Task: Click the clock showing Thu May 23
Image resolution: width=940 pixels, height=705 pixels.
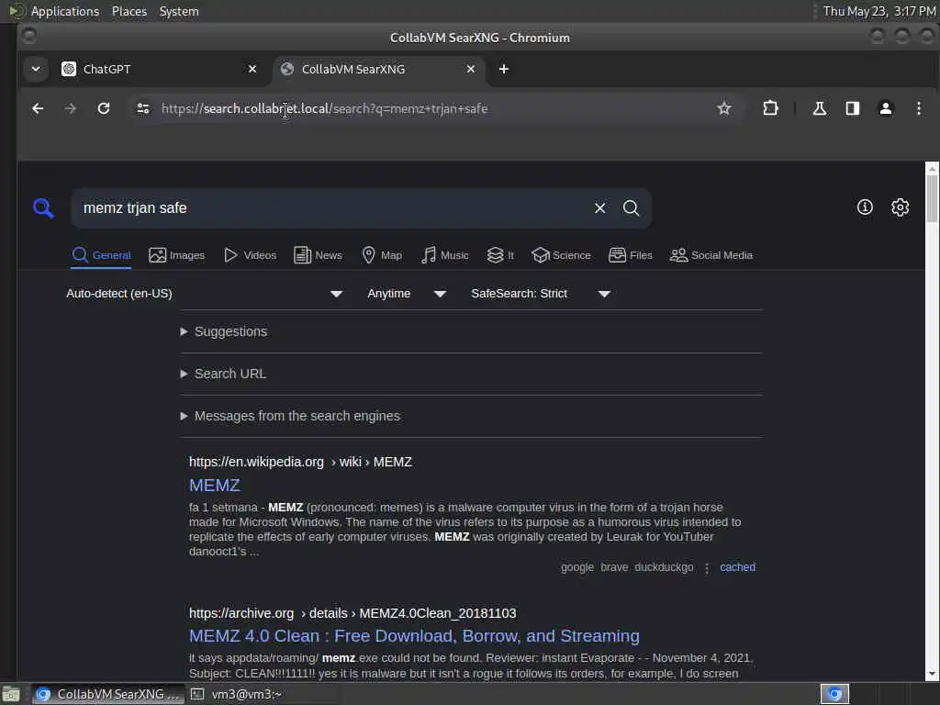Action: [x=878, y=11]
